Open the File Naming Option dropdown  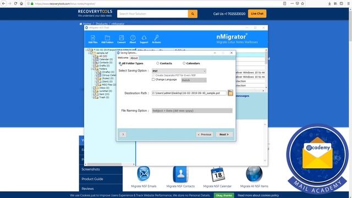point(192,111)
